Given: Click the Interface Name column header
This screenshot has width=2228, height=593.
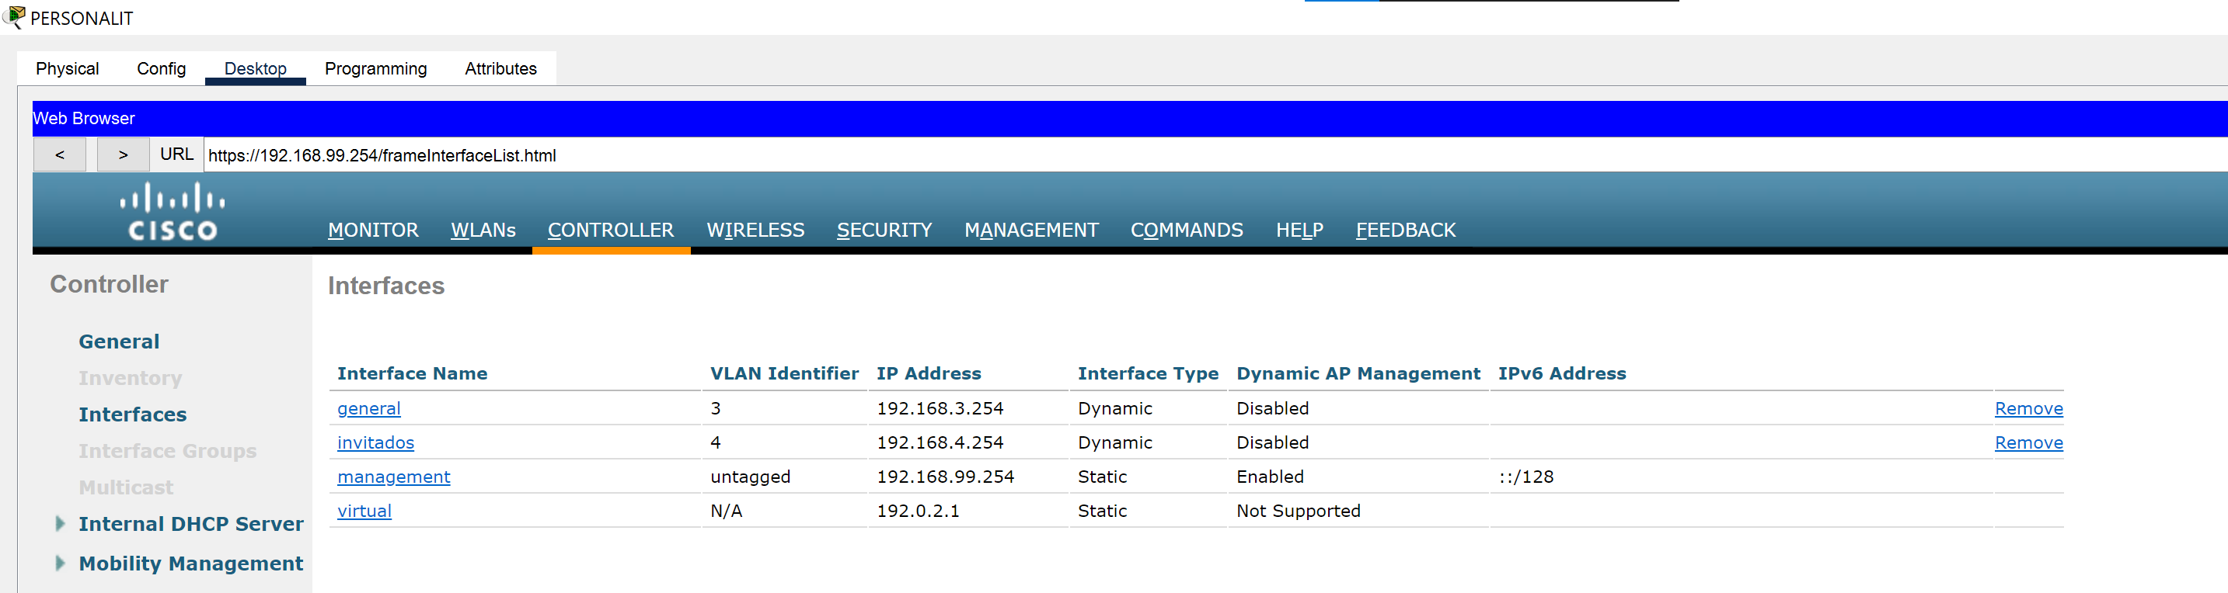Looking at the screenshot, I should [413, 373].
